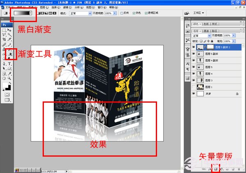This screenshot has height=173, width=246.
Task: Switch to the 路径 paths tab
Action: [214, 31]
